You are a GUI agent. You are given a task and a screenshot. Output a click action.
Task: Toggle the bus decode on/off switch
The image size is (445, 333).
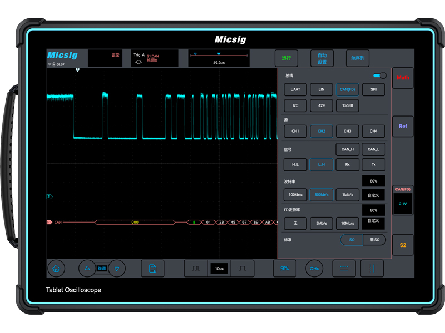tap(379, 75)
